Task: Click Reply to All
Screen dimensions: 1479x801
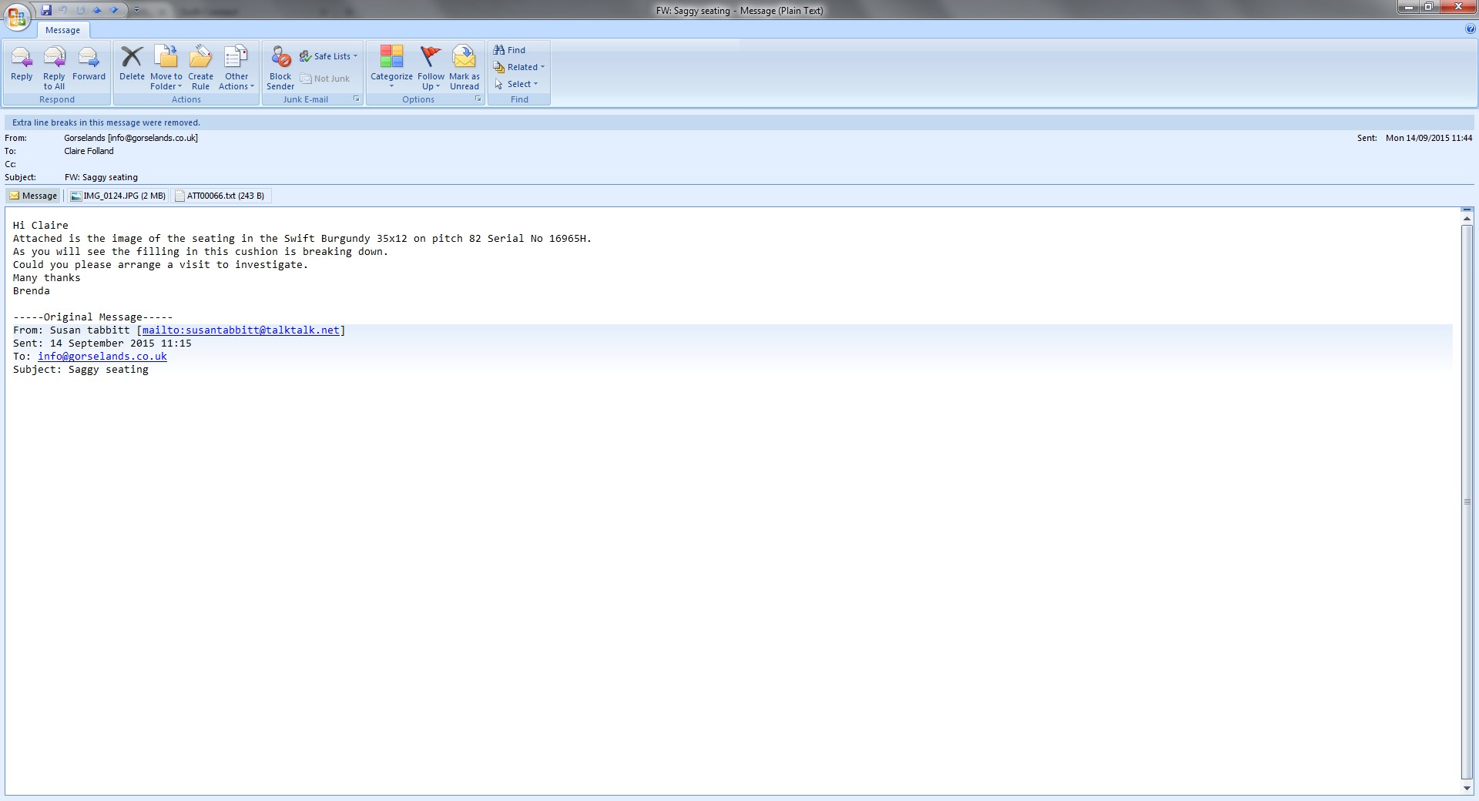Action: [54, 68]
